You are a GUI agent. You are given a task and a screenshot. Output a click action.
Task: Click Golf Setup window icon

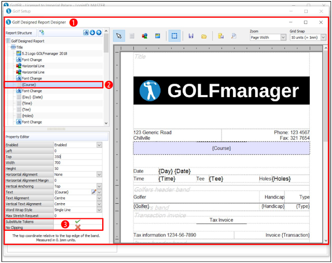8,11
